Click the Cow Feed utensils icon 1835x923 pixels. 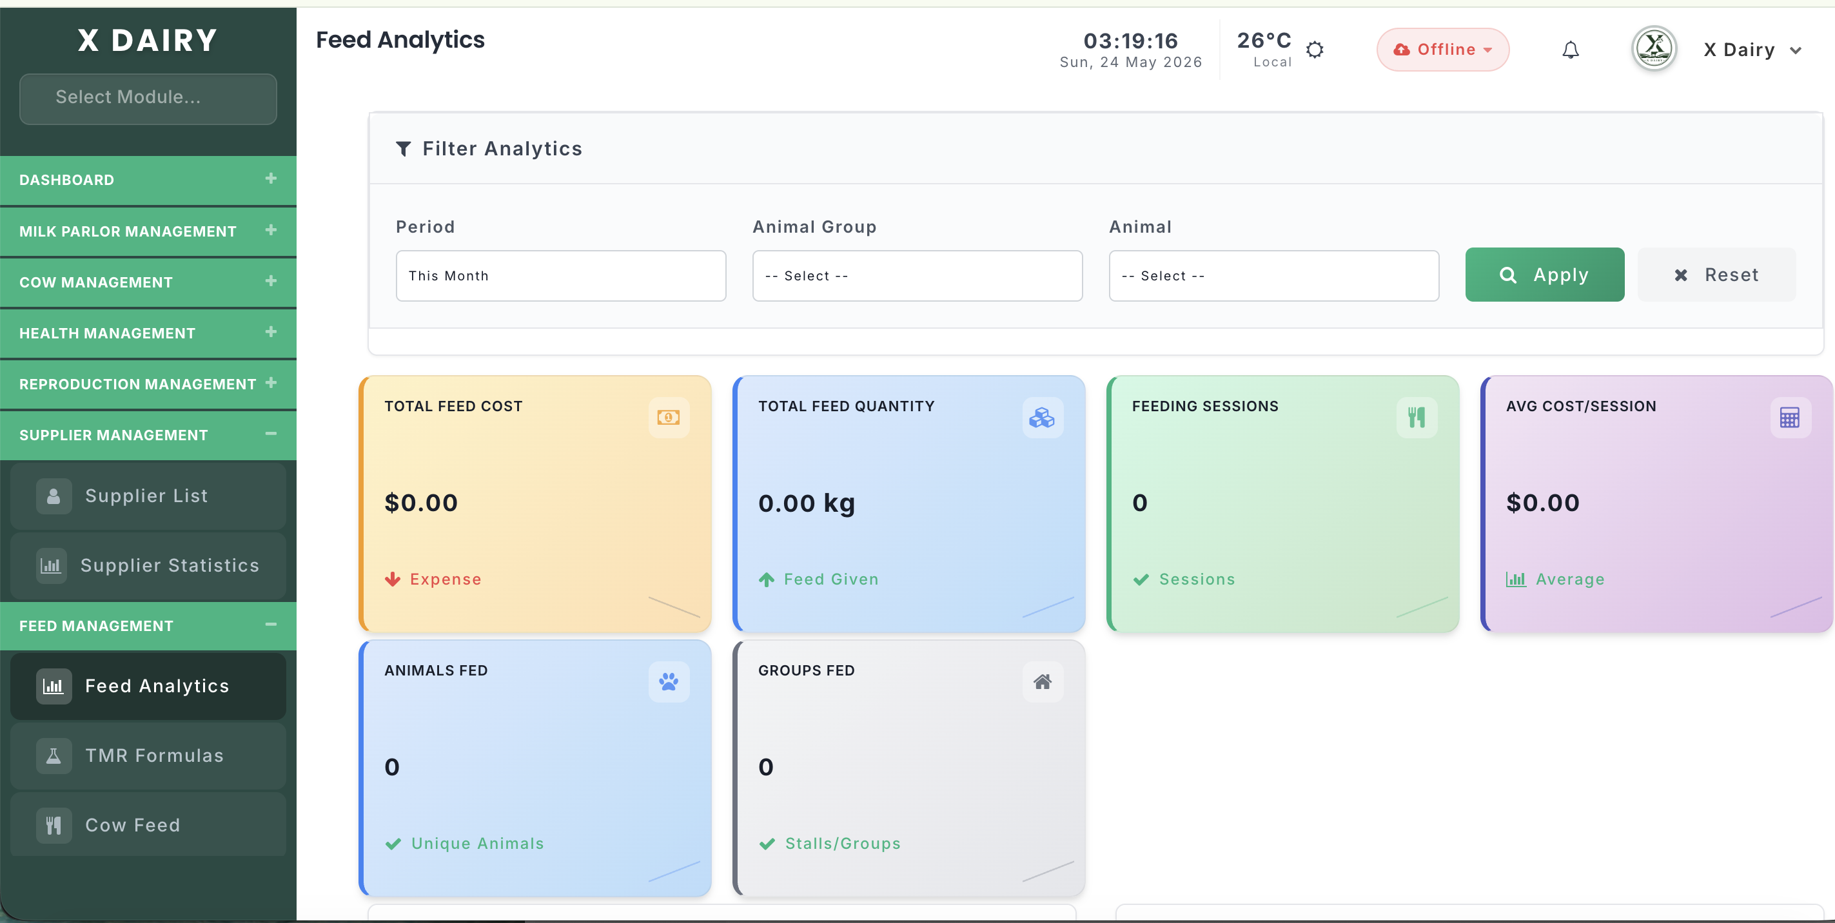(54, 826)
